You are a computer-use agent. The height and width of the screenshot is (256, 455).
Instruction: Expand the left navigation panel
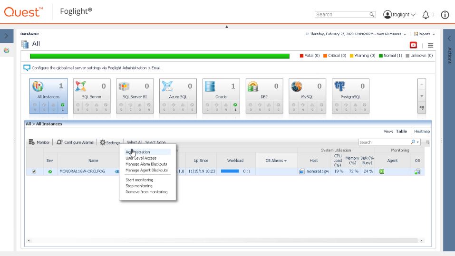click(x=6, y=36)
